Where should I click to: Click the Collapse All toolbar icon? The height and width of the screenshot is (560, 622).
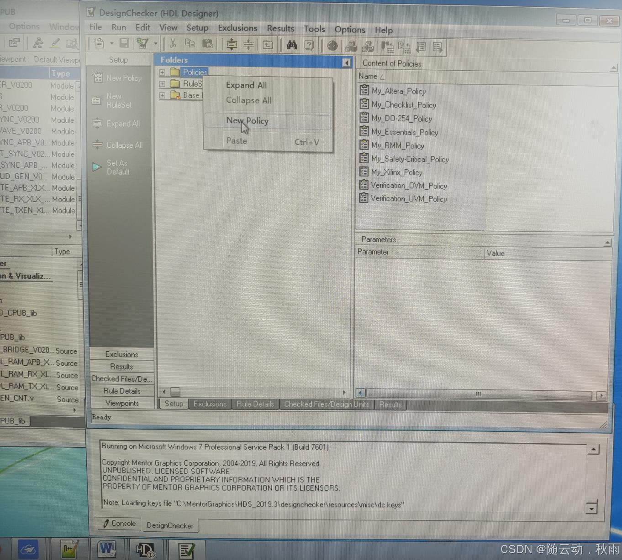click(248, 44)
